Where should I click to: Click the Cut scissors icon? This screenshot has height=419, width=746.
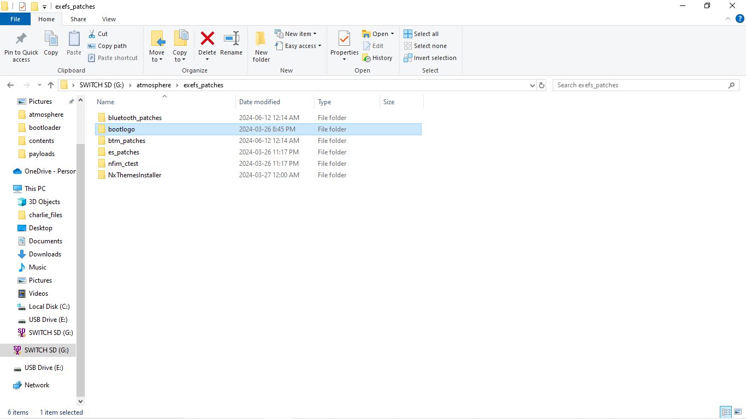[x=92, y=34]
